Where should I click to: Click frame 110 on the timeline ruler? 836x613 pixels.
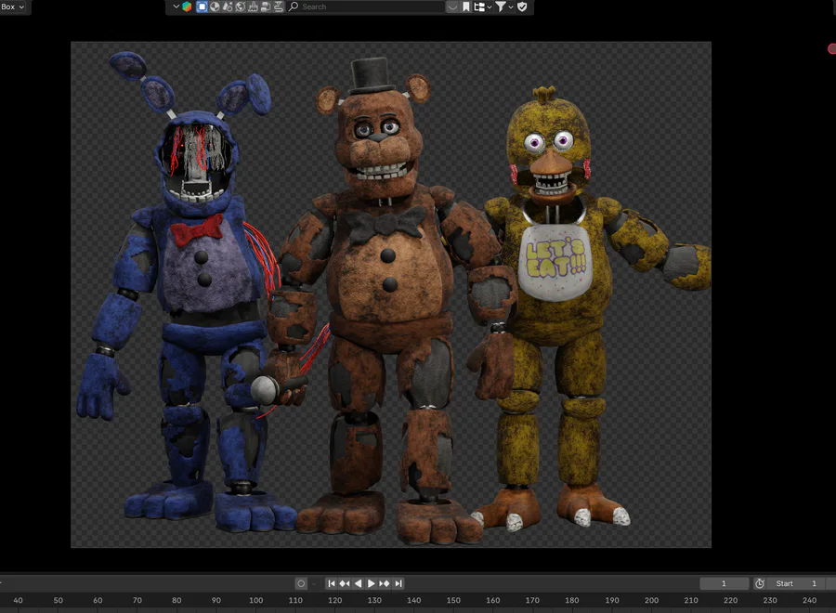click(x=295, y=600)
